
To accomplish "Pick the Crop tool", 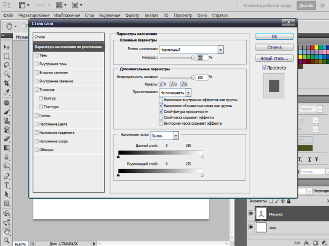I will click(7, 83).
